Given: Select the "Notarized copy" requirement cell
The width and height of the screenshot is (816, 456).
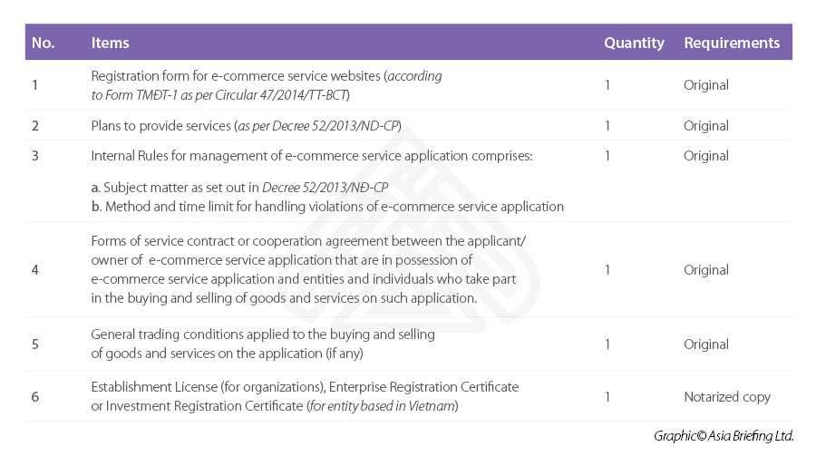Looking at the screenshot, I should (727, 397).
